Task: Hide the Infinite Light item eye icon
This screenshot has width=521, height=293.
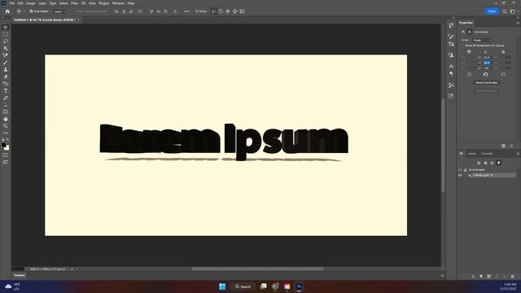Action: [x=460, y=175]
